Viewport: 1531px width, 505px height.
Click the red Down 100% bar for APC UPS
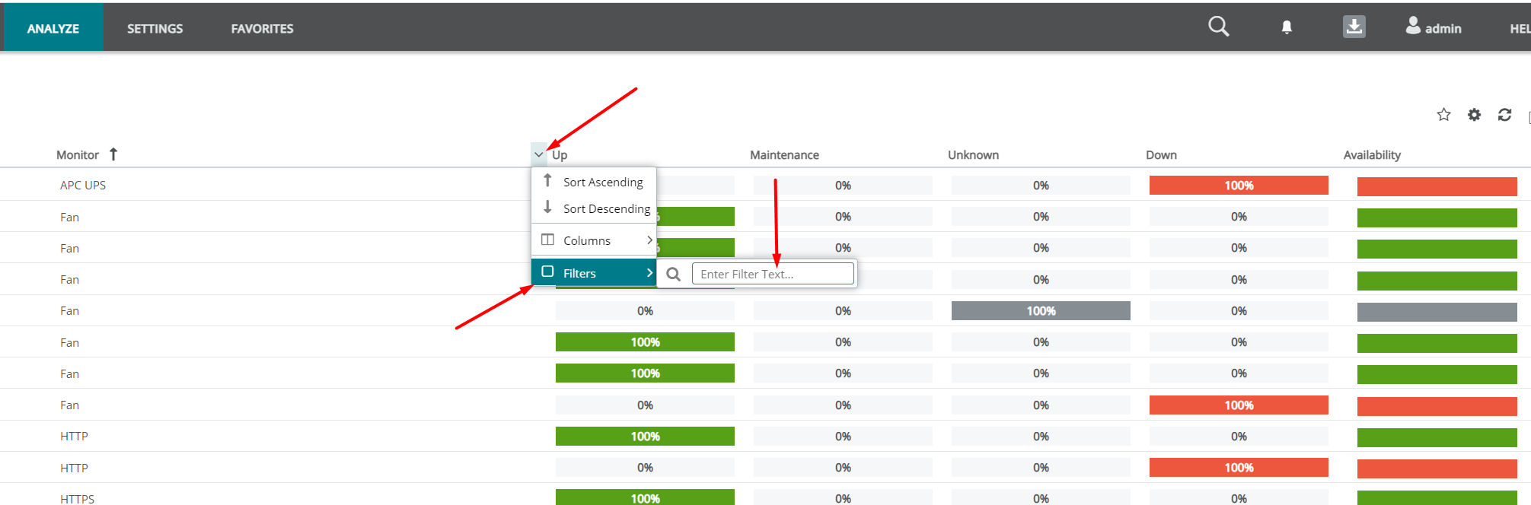pyautogui.click(x=1239, y=186)
